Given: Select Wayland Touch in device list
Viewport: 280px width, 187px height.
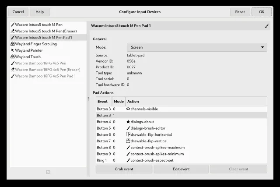Looking at the screenshot, I should click(48, 56).
